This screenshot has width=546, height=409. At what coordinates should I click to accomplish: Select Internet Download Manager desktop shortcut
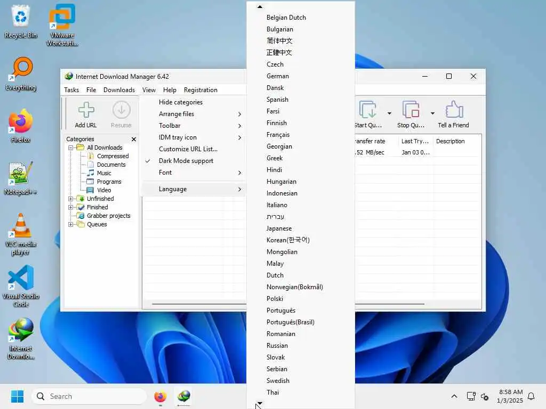[x=21, y=339]
